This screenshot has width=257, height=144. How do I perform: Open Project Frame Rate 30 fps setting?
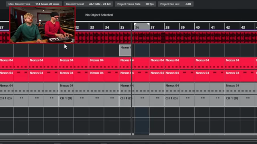135,4
